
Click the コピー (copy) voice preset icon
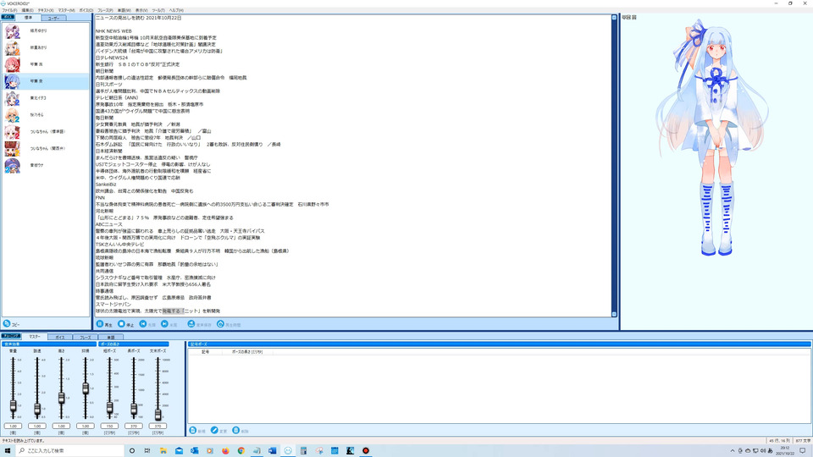click(x=7, y=324)
